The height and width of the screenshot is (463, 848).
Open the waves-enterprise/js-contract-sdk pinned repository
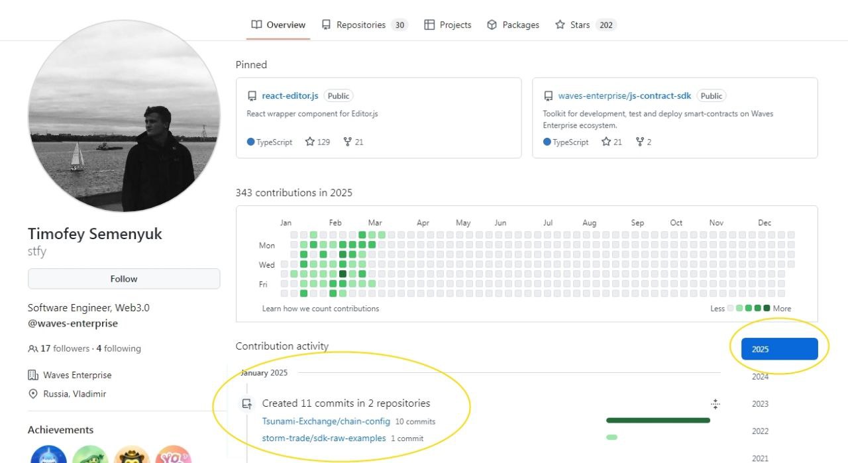point(625,96)
